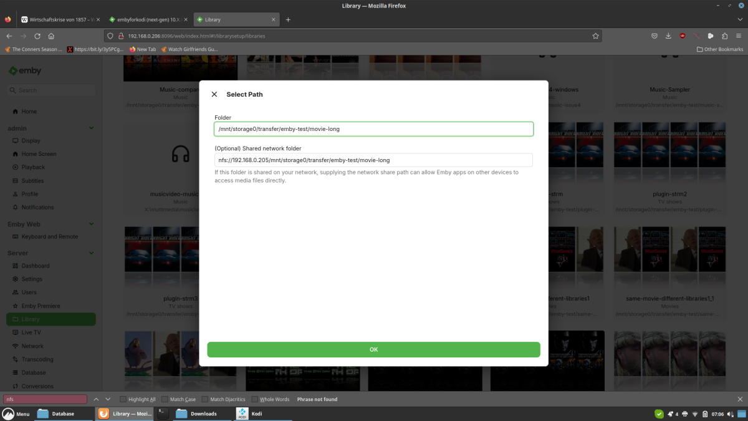Toggle the Match Case checkbox

(165, 399)
